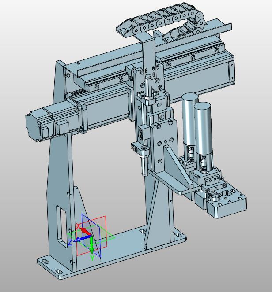Select the end block with square pocket
Image resolution: width=272 pixels, height=292 pixels.
[227, 202]
